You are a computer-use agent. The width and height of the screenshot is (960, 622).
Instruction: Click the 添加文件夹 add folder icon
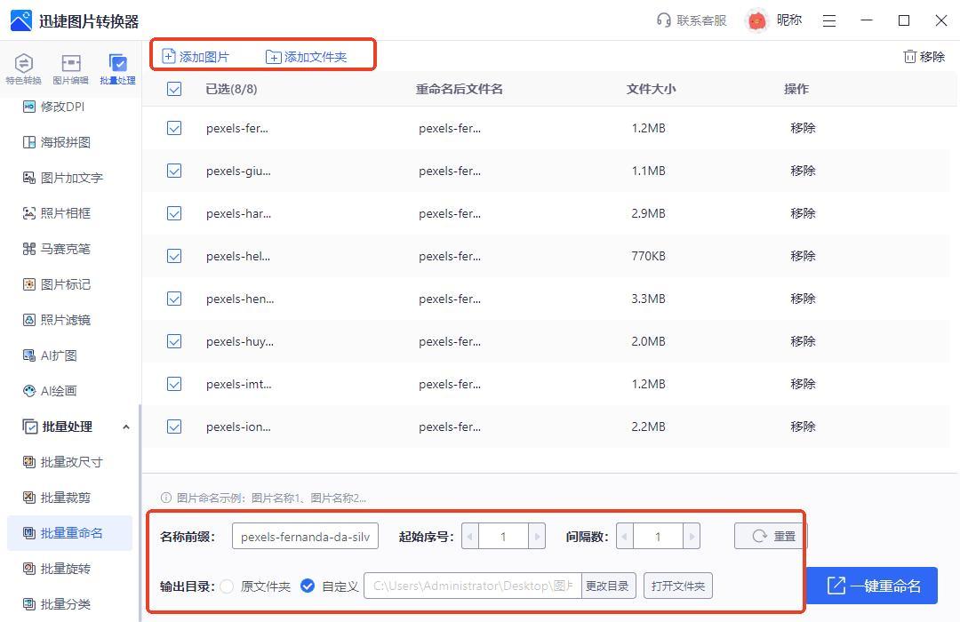tap(274, 57)
